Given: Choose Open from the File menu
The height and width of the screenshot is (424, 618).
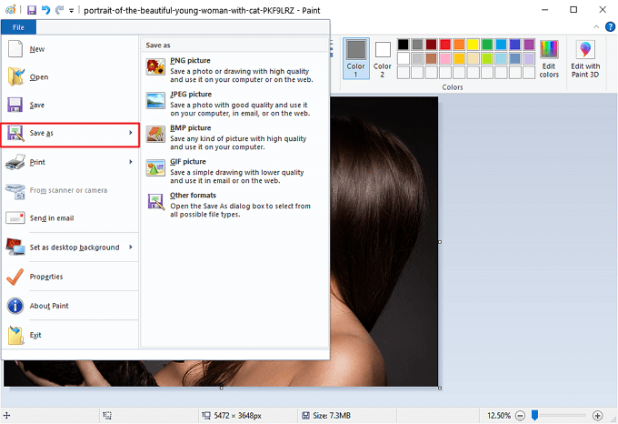Looking at the screenshot, I should click(x=70, y=77).
